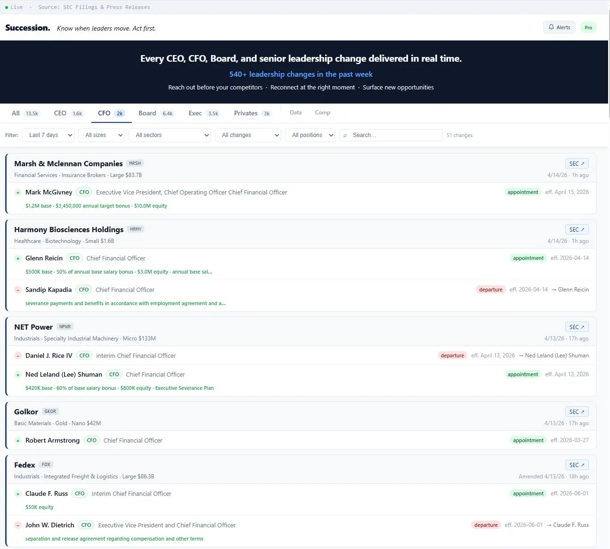The image size is (610, 549).
Task: Click the Pro badge button
Action: pyautogui.click(x=588, y=27)
